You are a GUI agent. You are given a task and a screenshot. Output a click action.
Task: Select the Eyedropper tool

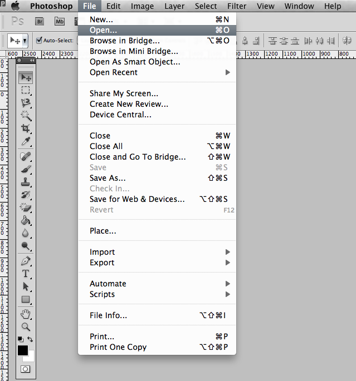26,141
